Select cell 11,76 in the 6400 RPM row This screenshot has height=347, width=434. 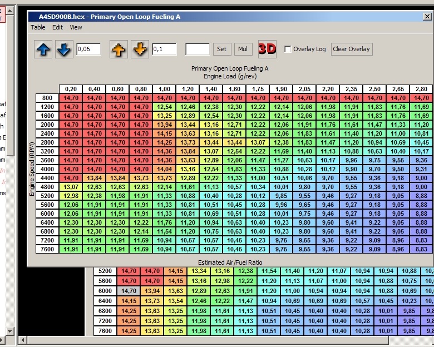[164, 222]
